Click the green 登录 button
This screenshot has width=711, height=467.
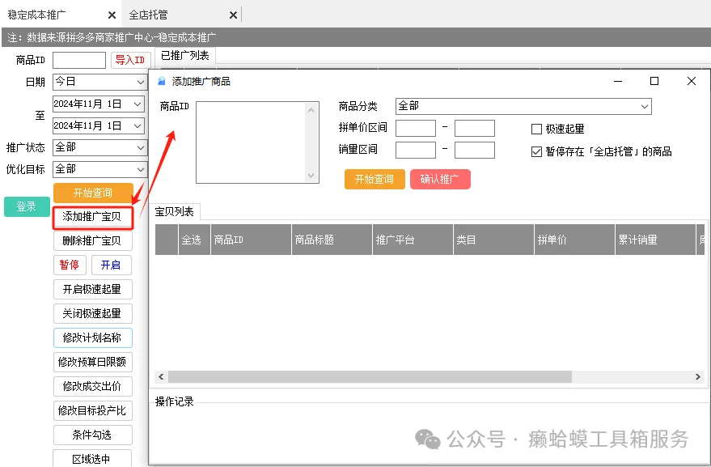(27, 206)
